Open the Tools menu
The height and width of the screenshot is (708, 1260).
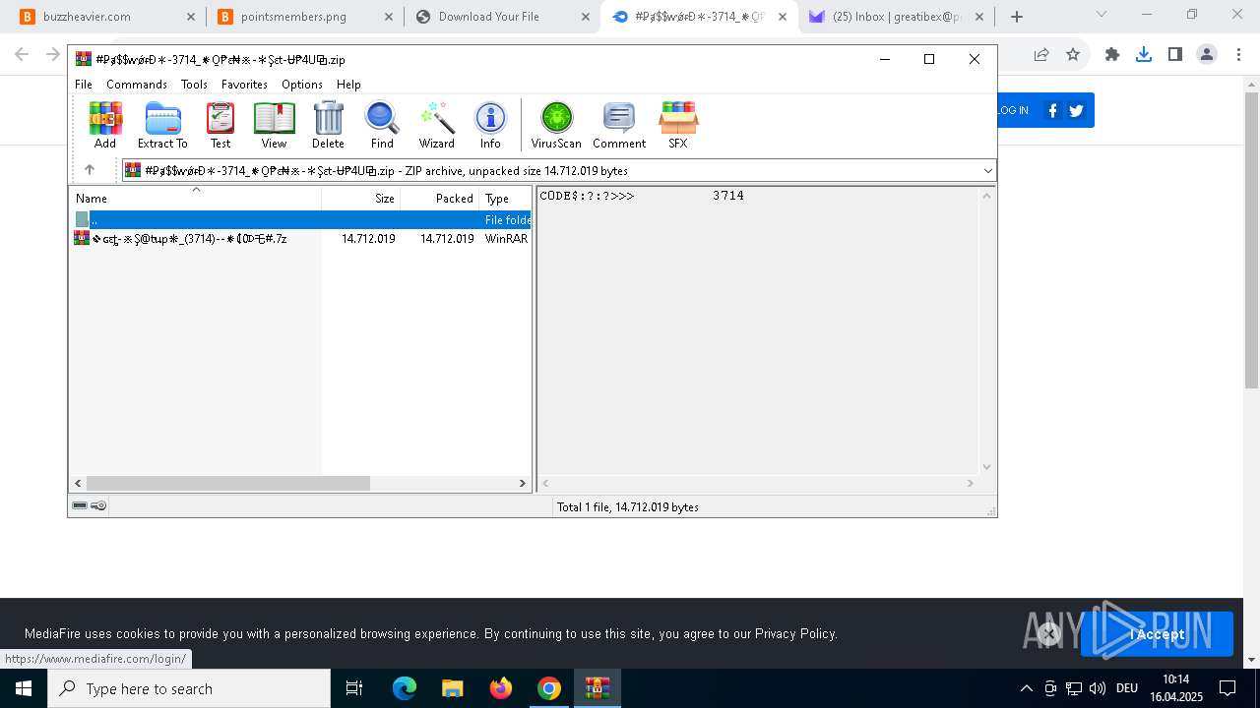point(194,85)
